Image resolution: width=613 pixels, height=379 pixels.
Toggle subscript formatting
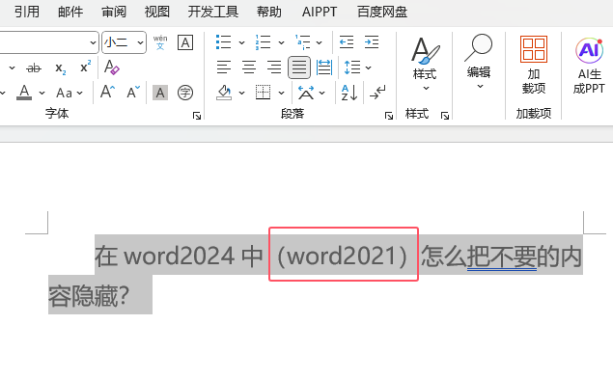point(60,68)
